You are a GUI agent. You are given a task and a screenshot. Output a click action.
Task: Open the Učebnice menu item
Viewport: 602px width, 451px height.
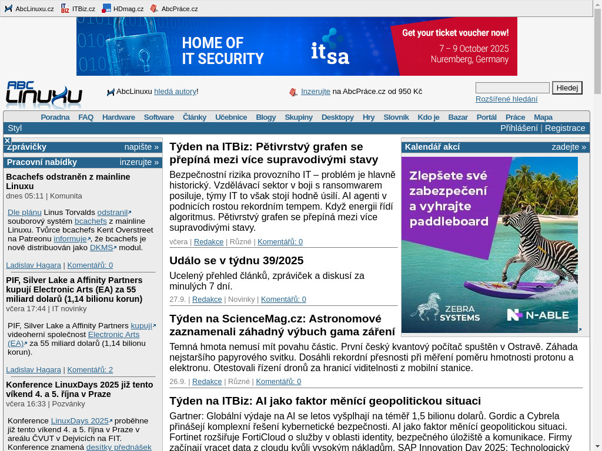[x=230, y=117]
